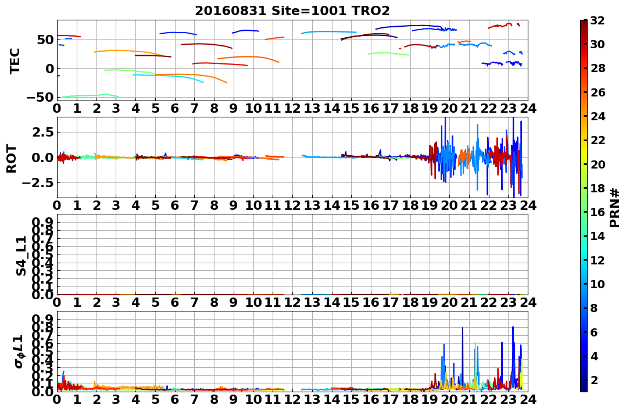Click hour 23 tick below σφL1 panel

pyautogui.click(x=508, y=399)
